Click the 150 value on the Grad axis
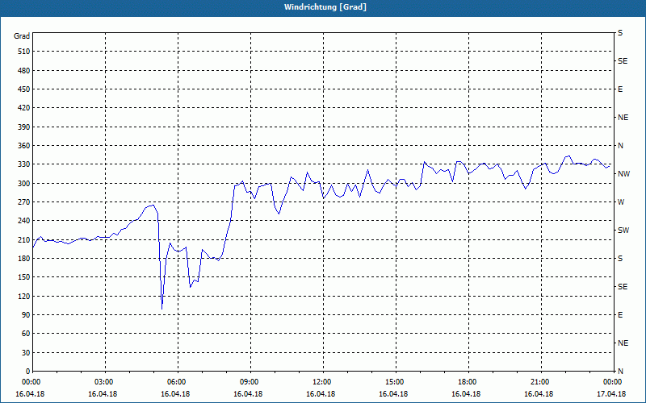The image size is (646, 403). pyautogui.click(x=24, y=277)
